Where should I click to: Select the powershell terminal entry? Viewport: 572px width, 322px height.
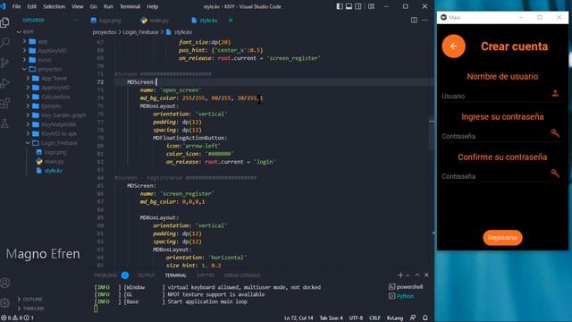pyautogui.click(x=406, y=287)
